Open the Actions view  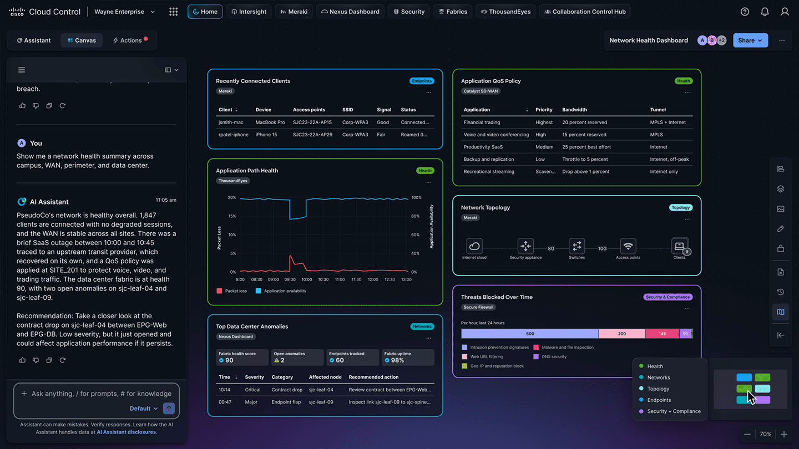point(129,40)
